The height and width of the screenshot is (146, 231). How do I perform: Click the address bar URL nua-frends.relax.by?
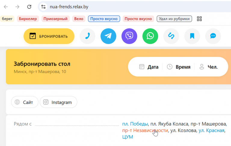(69, 7)
